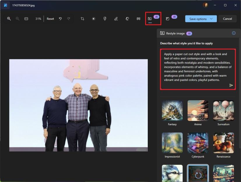Open the image Adjustment controls
Viewport: 241px width, 182px height.
tap(93, 18)
